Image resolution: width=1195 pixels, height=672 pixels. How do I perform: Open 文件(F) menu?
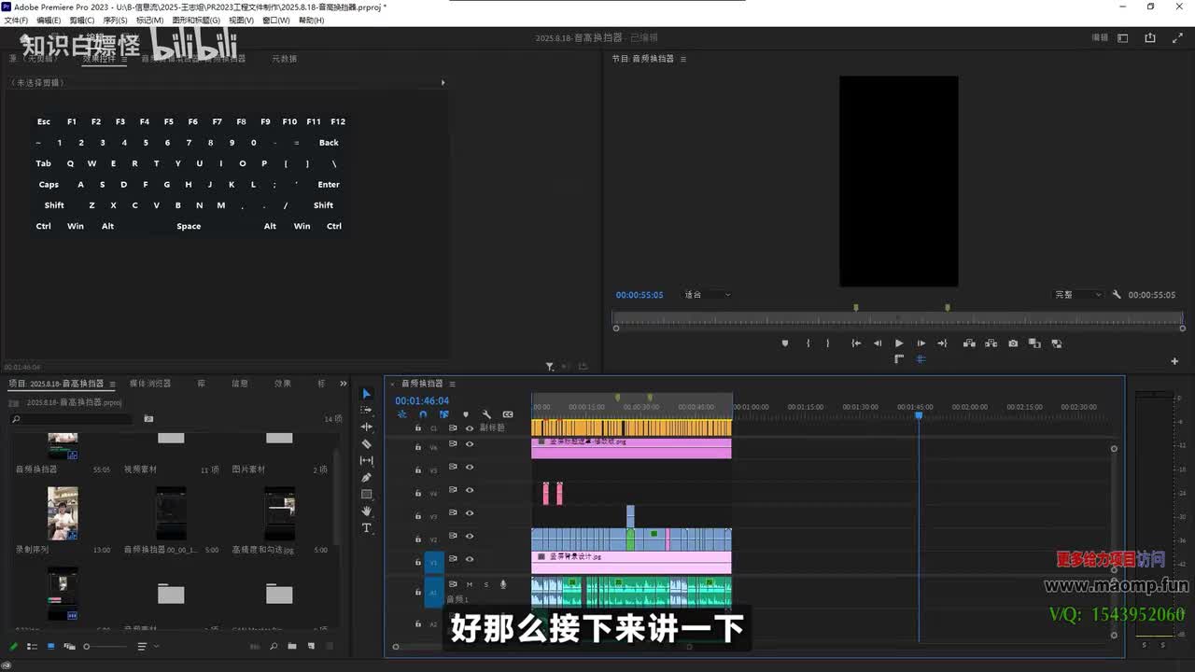pyautogui.click(x=16, y=20)
